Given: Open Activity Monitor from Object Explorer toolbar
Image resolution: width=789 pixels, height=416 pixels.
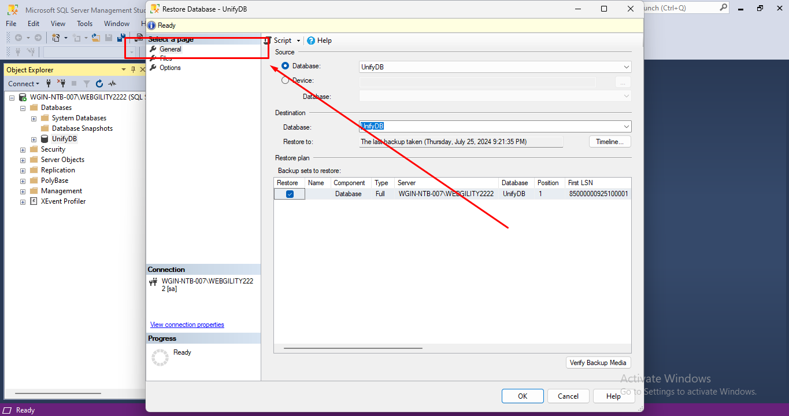Looking at the screenshot, I should coord(113,84).
